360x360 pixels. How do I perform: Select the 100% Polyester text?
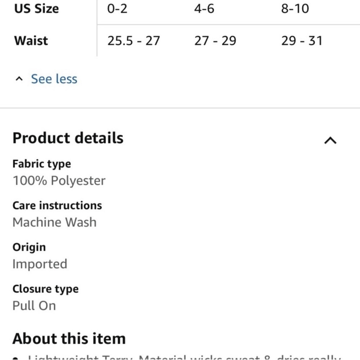tap(59, 180)
